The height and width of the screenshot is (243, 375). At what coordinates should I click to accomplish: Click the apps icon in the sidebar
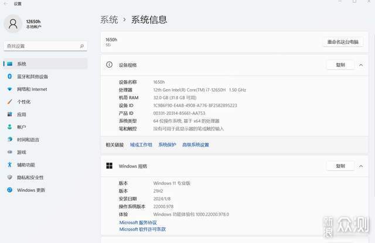[9, 114]
